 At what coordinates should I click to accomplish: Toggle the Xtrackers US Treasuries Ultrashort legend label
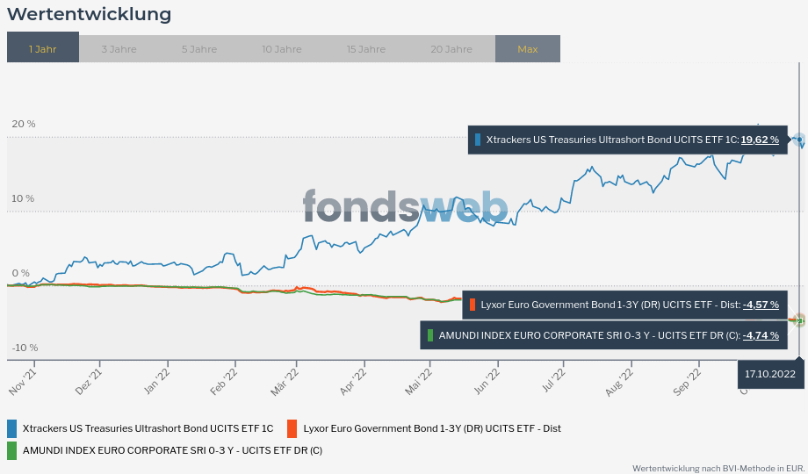pyautogui.click(x=148, y=428)
